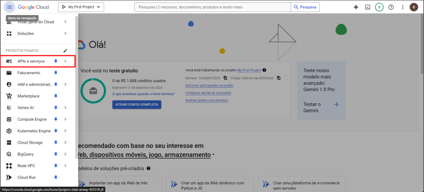Expand the Compute Engine submenu arrow

click(65, 119)
